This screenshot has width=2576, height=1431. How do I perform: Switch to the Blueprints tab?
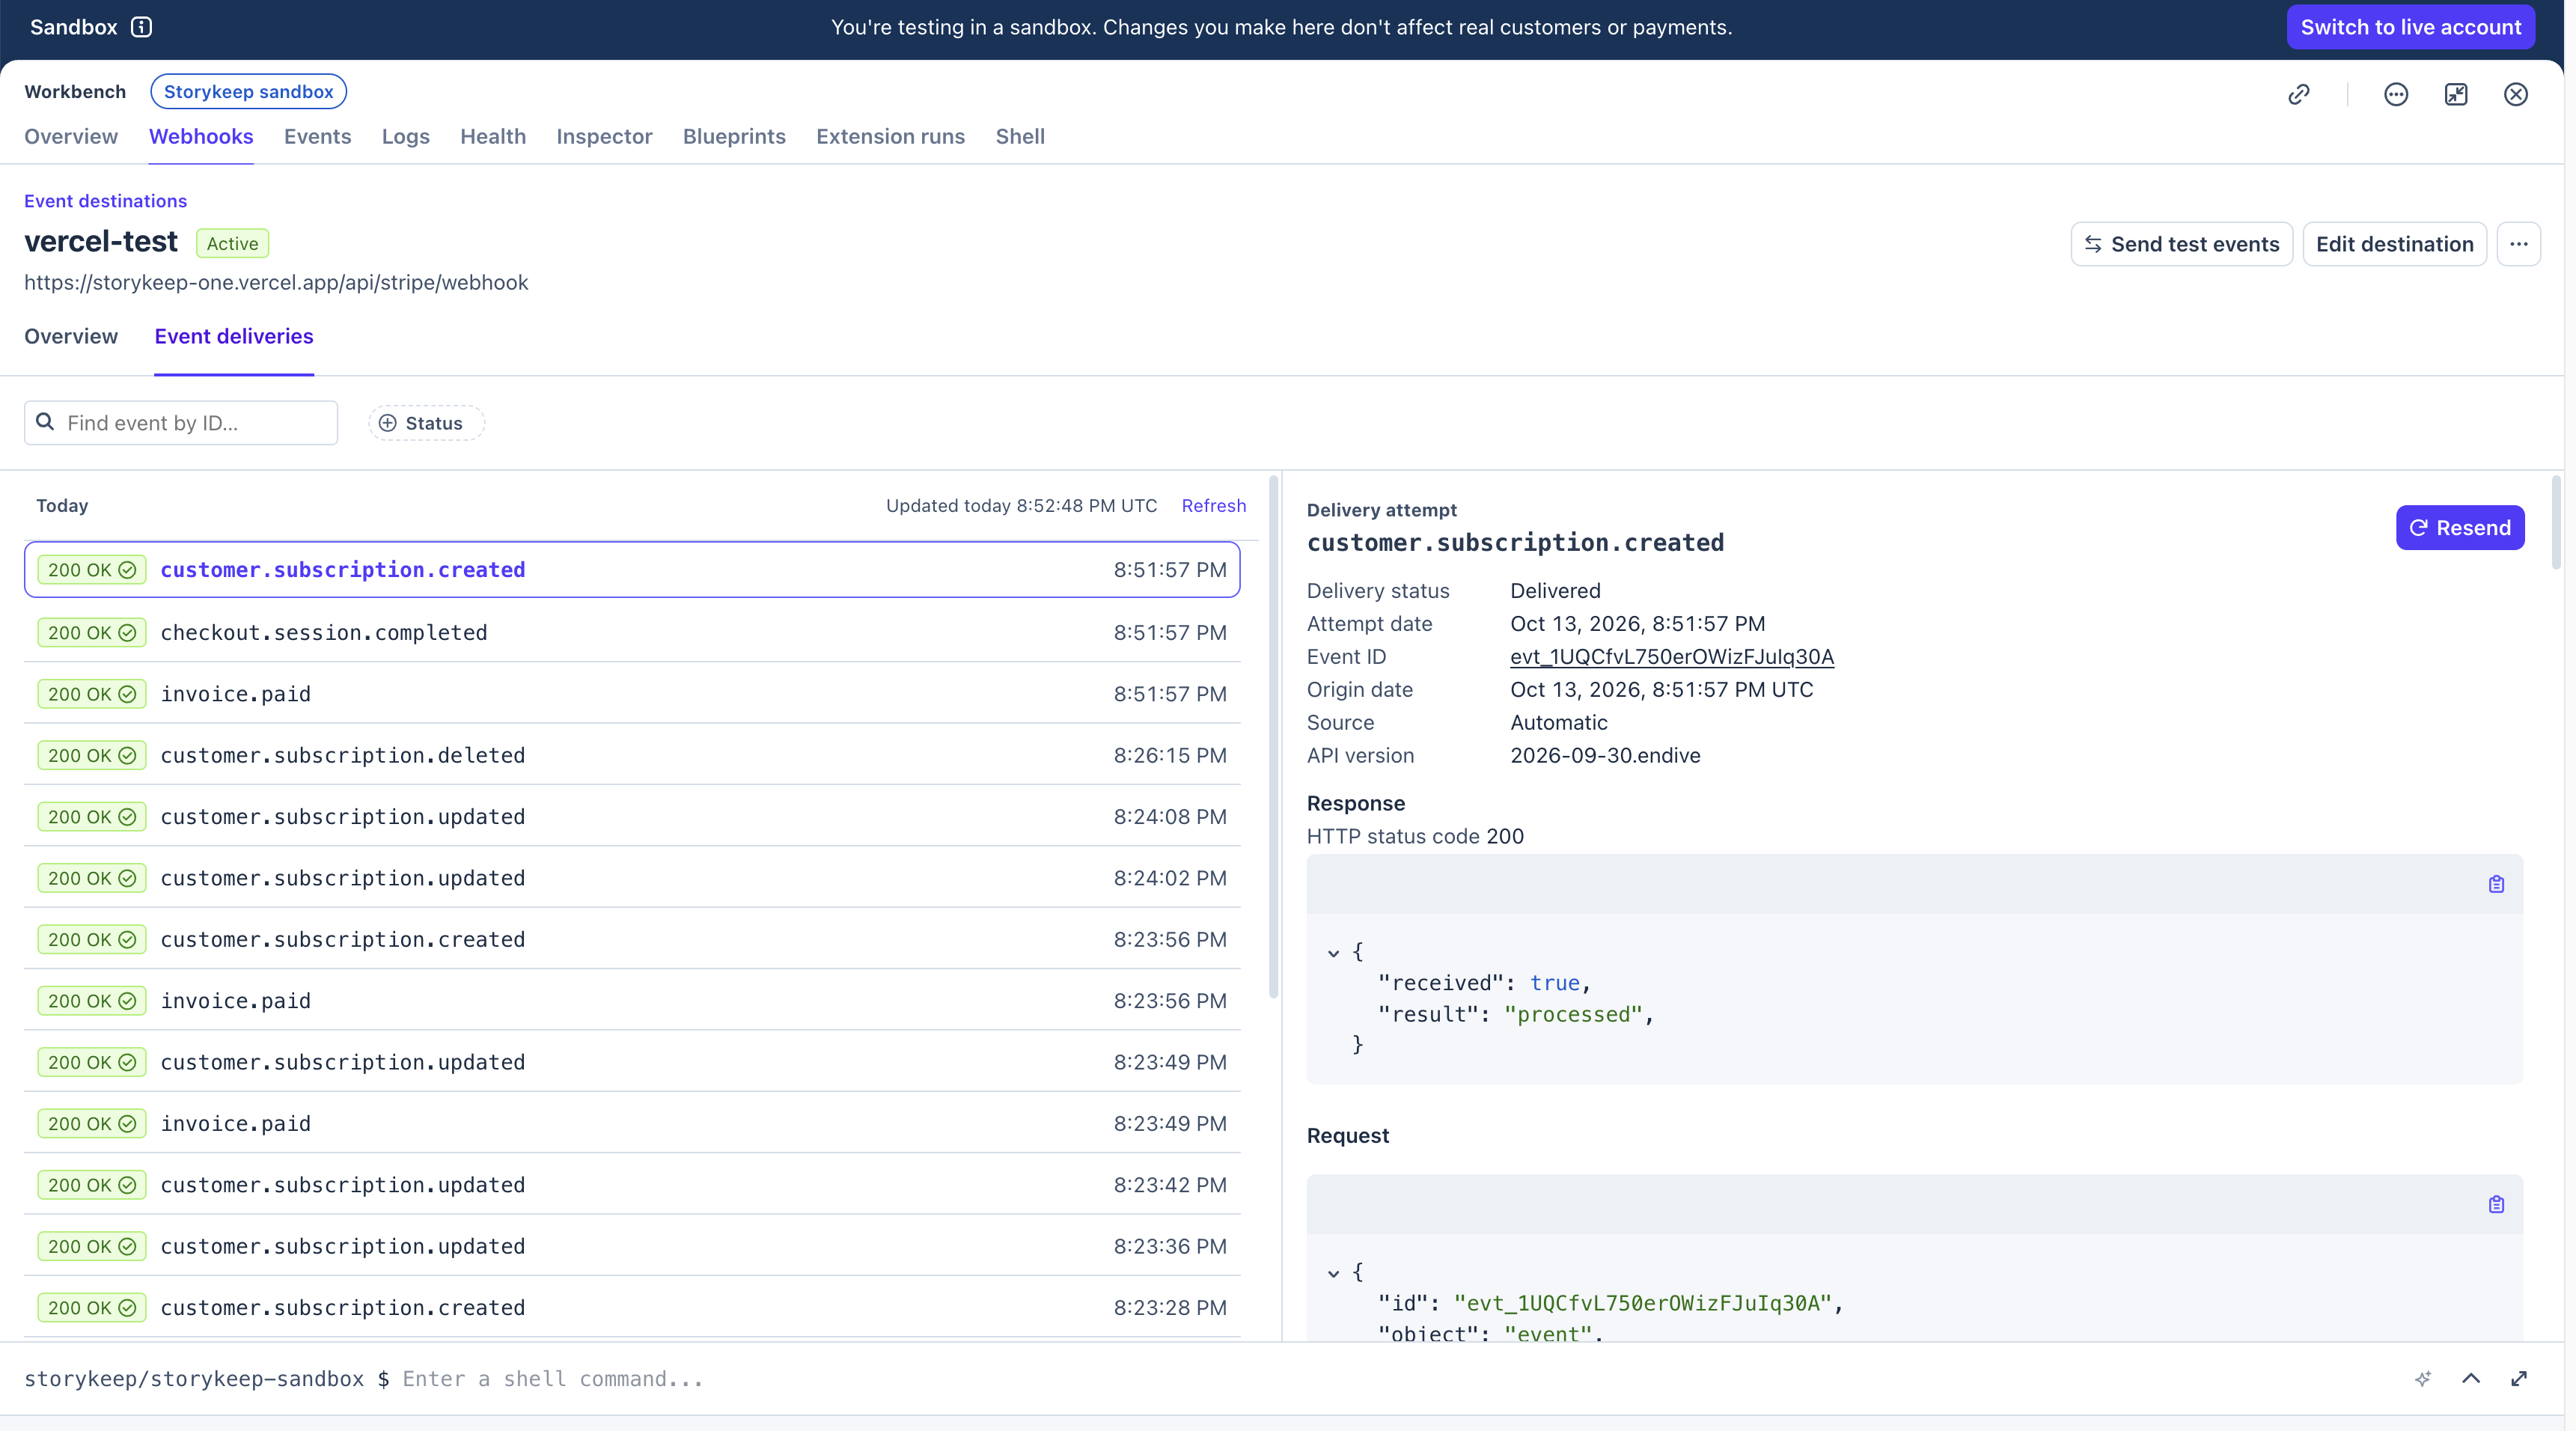(734, 136)
